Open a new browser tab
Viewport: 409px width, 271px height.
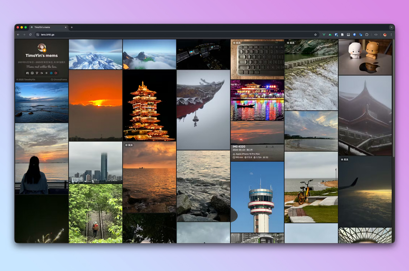[72, 27]
